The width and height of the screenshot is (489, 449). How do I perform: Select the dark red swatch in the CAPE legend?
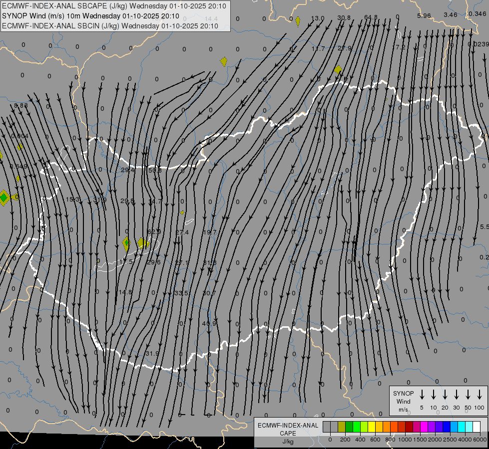[x=409, y=427]
